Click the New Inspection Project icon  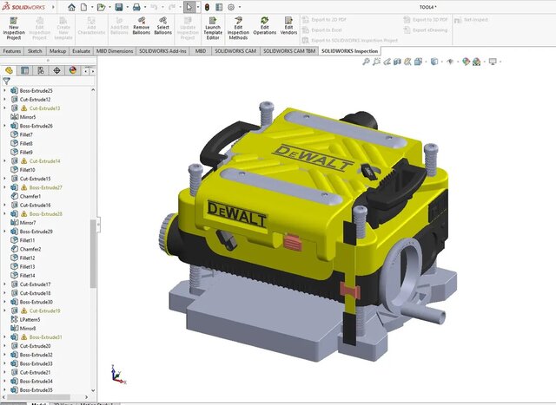point(14,19)
